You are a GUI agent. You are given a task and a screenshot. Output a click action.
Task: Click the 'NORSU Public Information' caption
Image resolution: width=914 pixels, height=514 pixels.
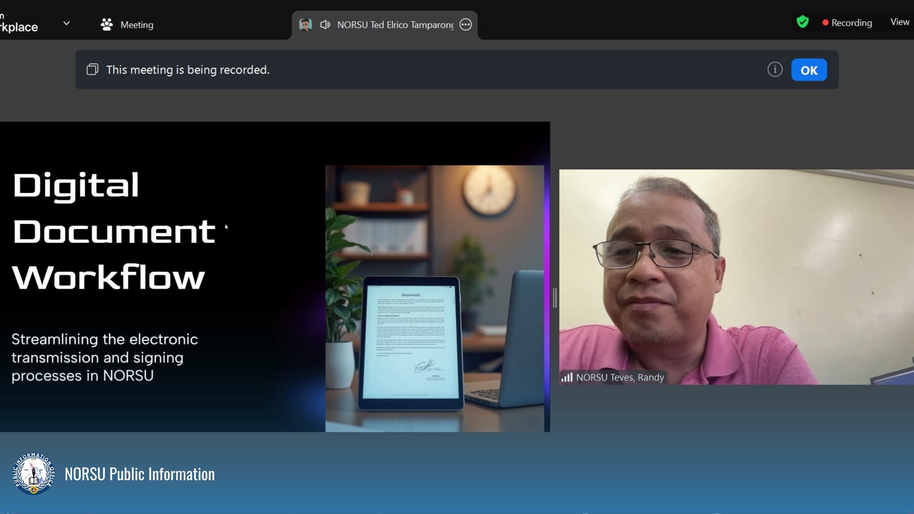click(x=140, y=474)
